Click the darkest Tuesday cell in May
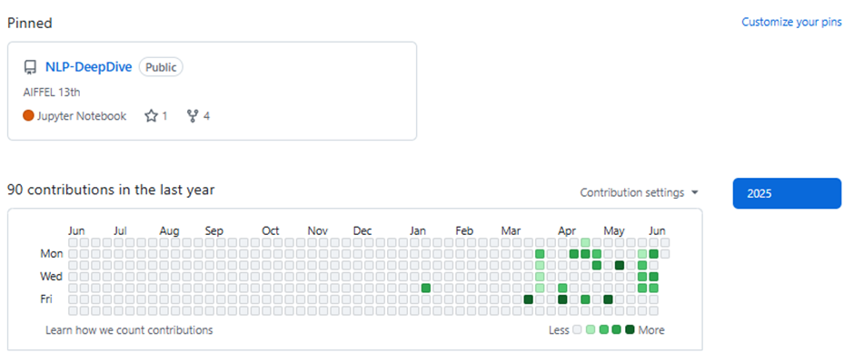Screen dimensions: 854x362 pos(620,265)
